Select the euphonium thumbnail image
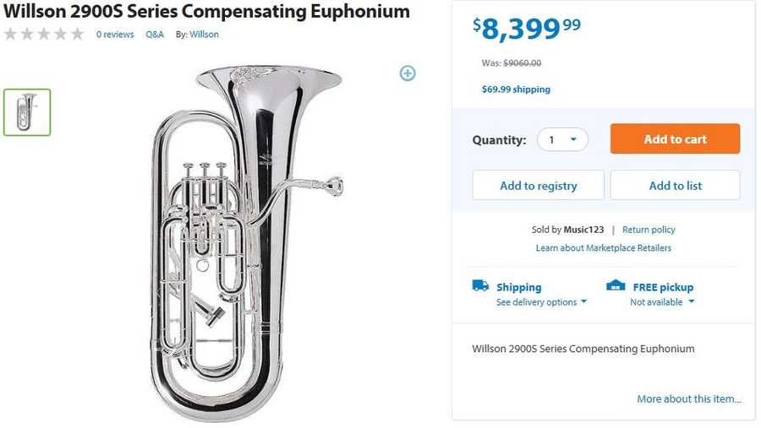Viewport: 761px width, 428px height. (x=27, y=112)
